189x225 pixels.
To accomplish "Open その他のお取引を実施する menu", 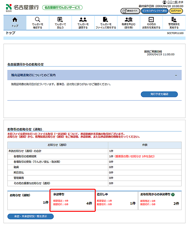I will (151, 22).
